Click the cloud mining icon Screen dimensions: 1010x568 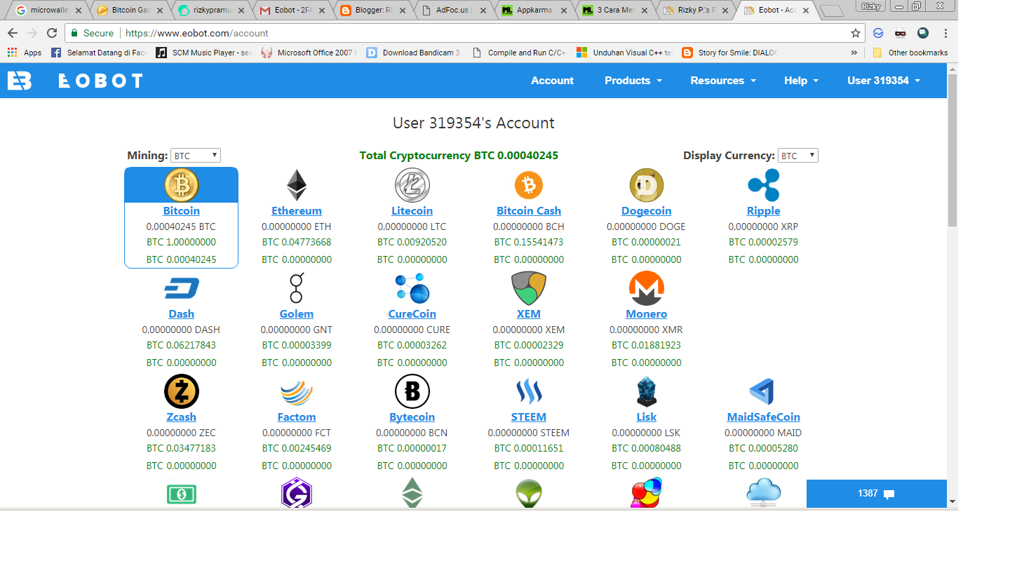764,492
